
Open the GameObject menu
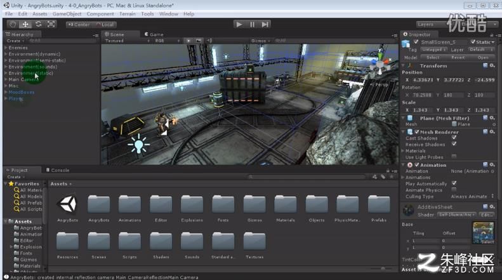(67, 14)
